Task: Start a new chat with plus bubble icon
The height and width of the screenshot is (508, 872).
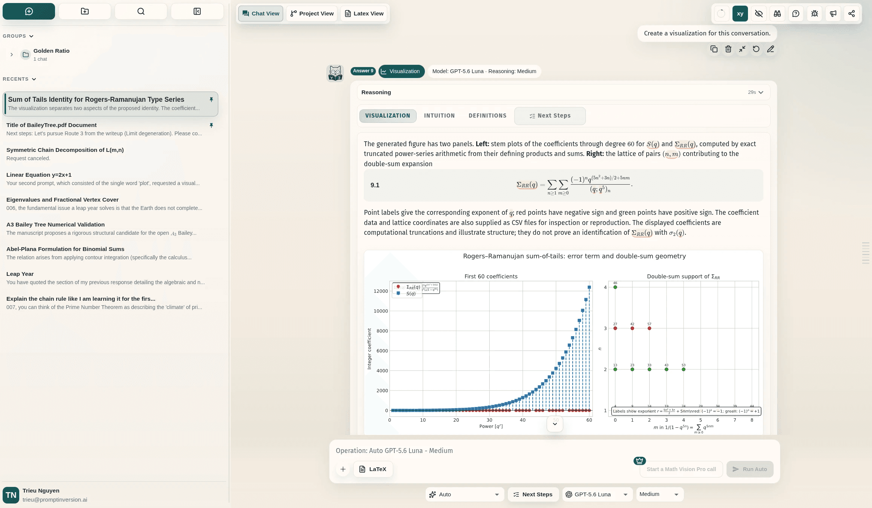Action: [x=29, y=11]
